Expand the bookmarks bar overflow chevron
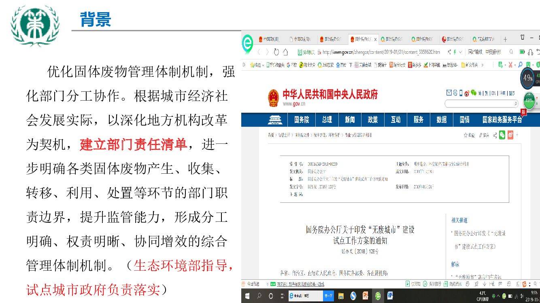The image size is (540, 303). click(x=483, y=65)
